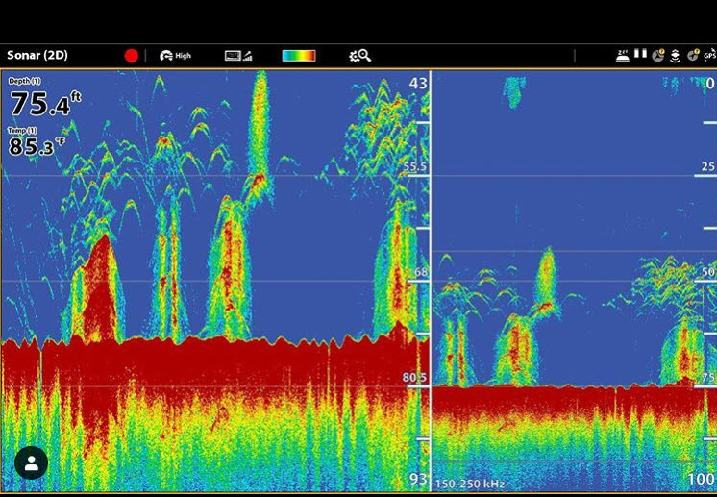Pause the sonar scrolling
Screen dimensions: 717x497
tap(640, 56)
